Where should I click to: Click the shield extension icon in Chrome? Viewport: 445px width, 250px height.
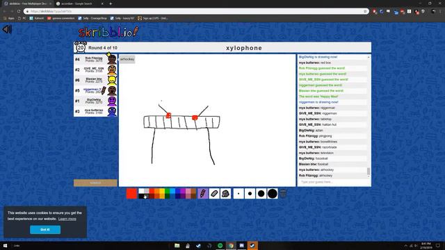click(x=423, y=11)
